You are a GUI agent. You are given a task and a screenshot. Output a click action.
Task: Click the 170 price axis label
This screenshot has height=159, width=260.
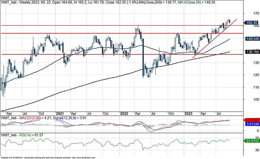point(256,13)
